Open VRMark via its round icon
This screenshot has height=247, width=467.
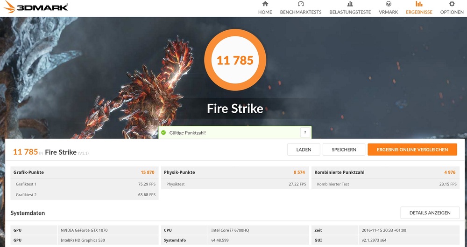point(388,4)
